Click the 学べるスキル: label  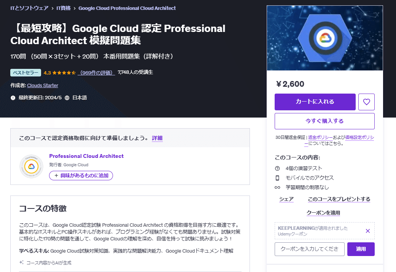(x=34, y=251)
